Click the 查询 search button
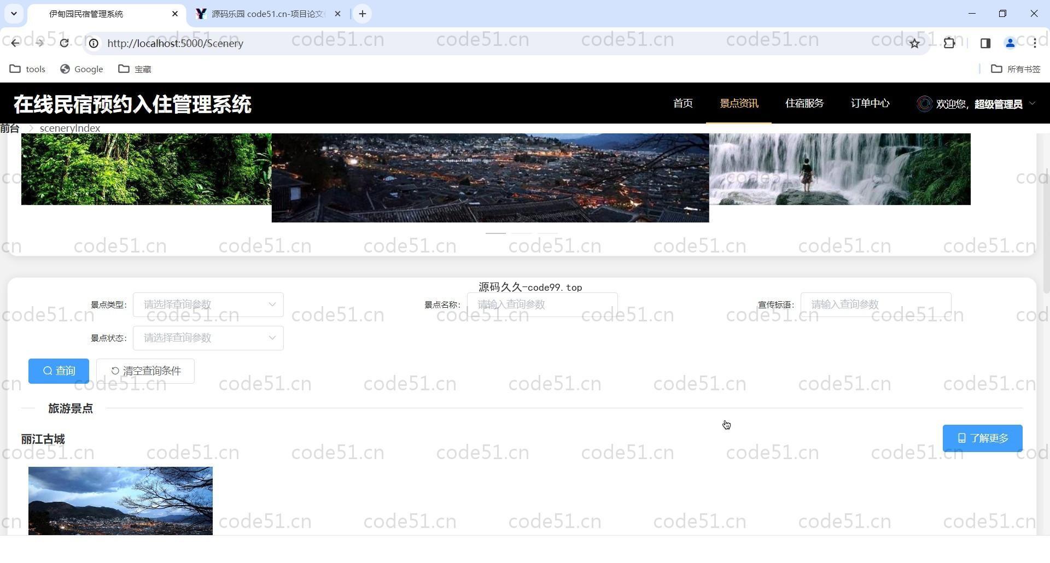1050x563 pixels. click(x=59, y=371)
